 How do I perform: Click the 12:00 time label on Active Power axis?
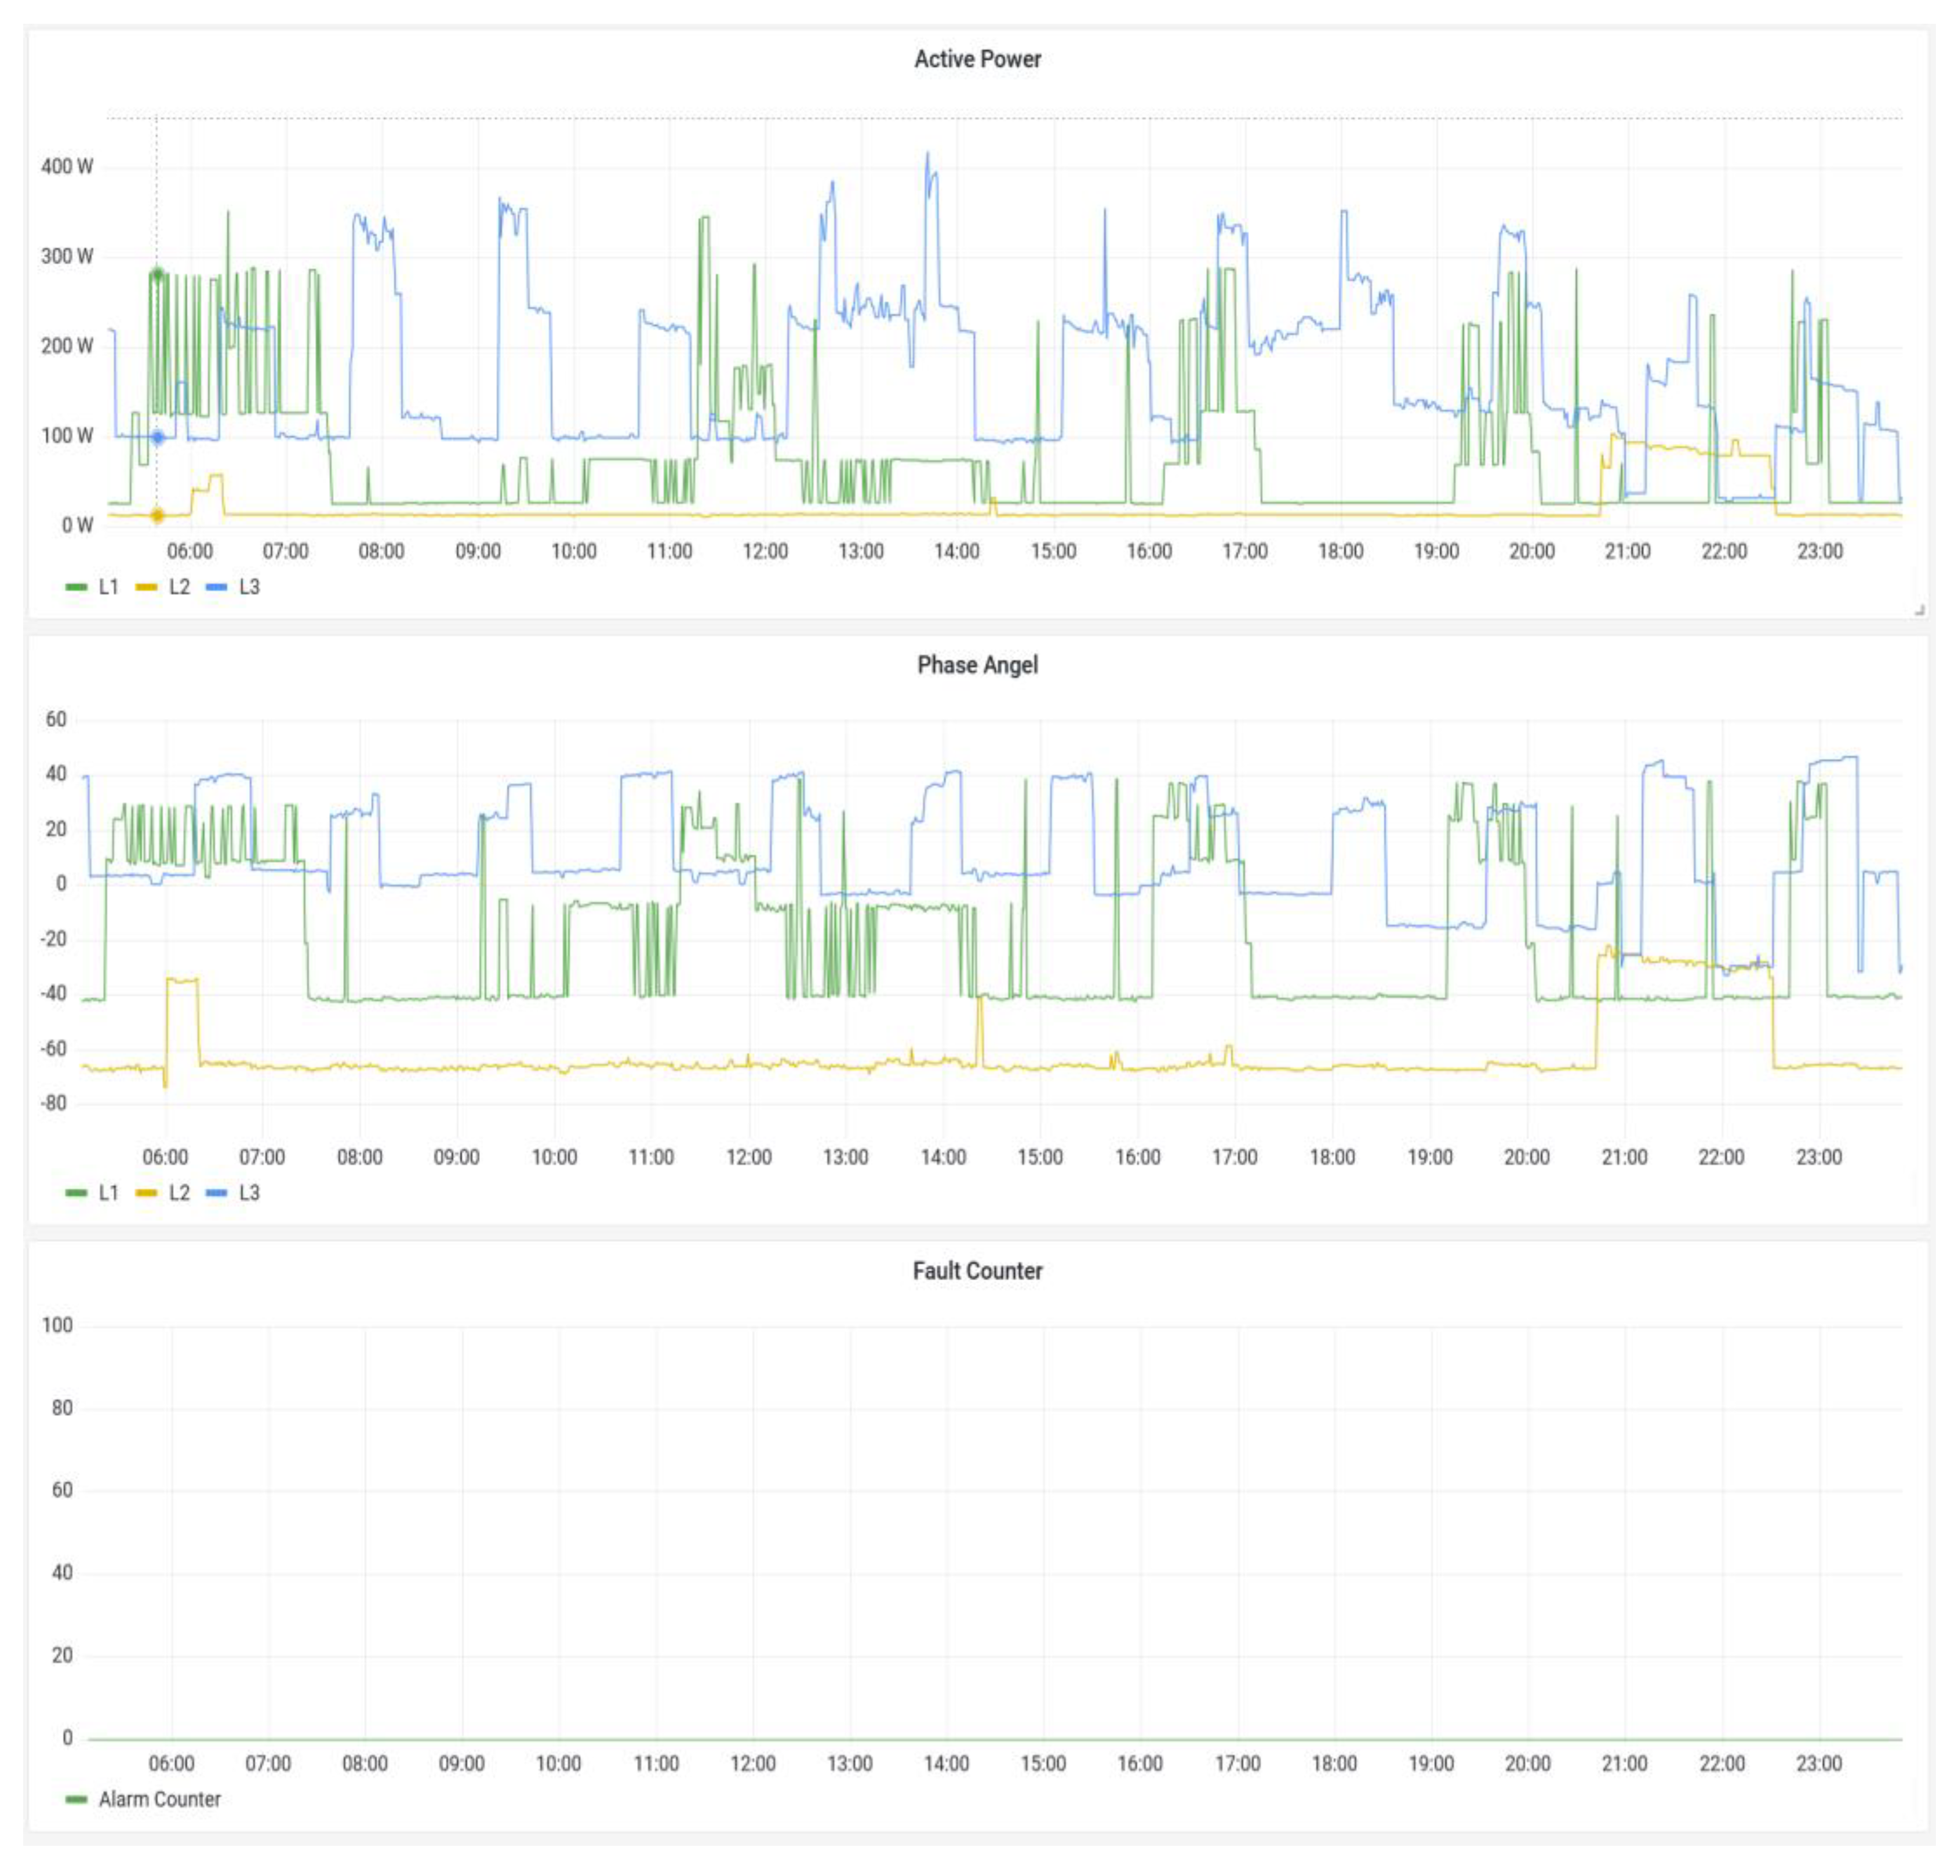click(765, 551)
